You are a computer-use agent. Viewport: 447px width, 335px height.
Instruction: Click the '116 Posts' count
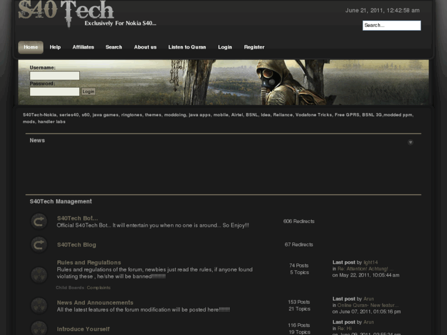(x=299, y=326)
